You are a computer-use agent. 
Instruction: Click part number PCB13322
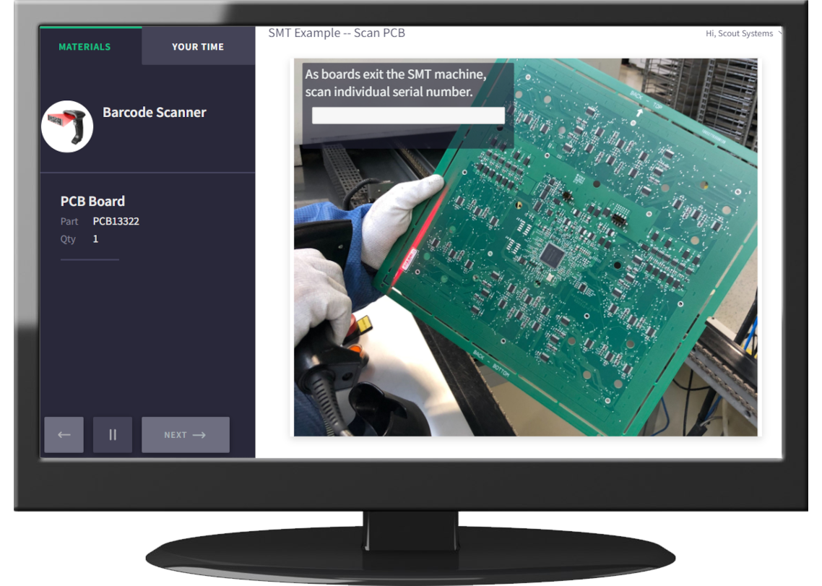pyautogui.click(x=116, y=221)
